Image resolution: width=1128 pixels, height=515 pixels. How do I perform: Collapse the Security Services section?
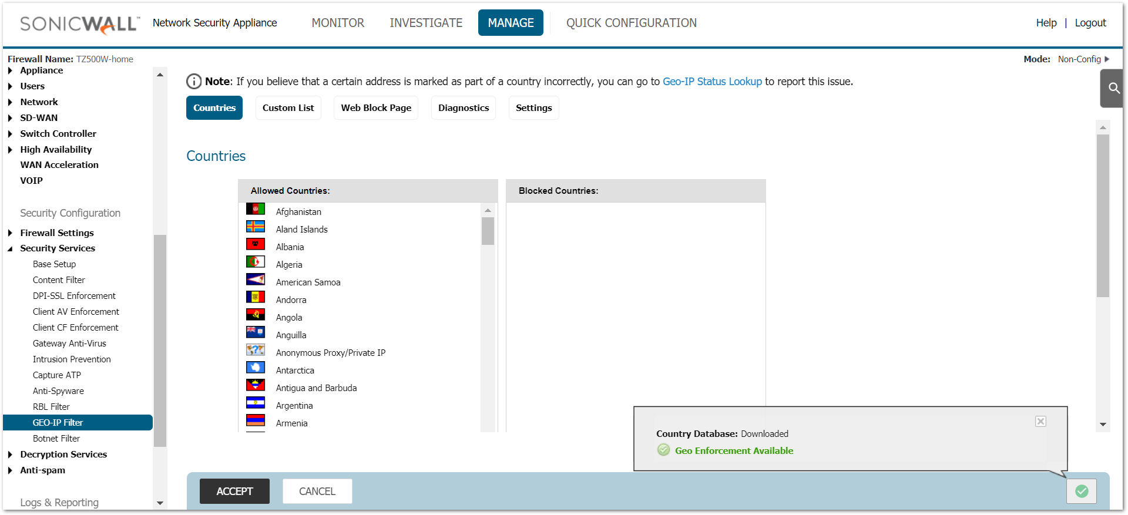coord(11,248)
